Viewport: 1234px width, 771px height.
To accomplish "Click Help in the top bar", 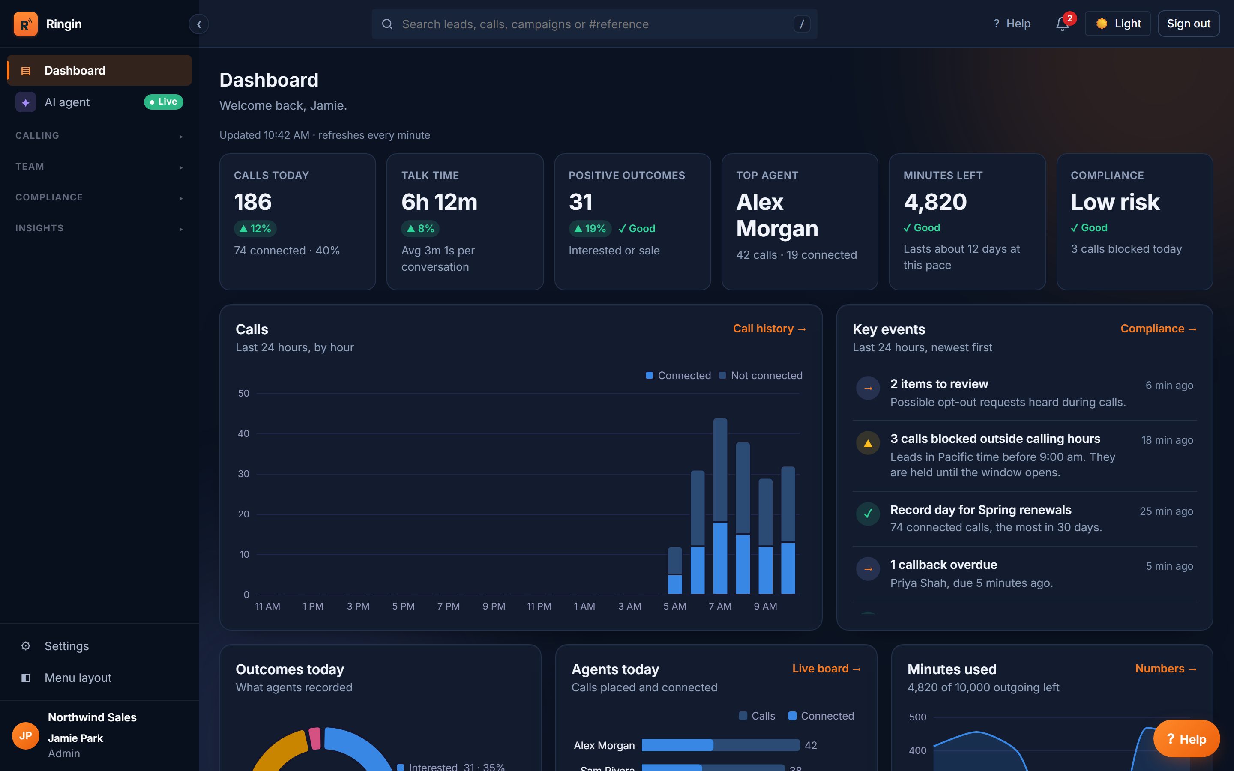I will pos(1012,24).
